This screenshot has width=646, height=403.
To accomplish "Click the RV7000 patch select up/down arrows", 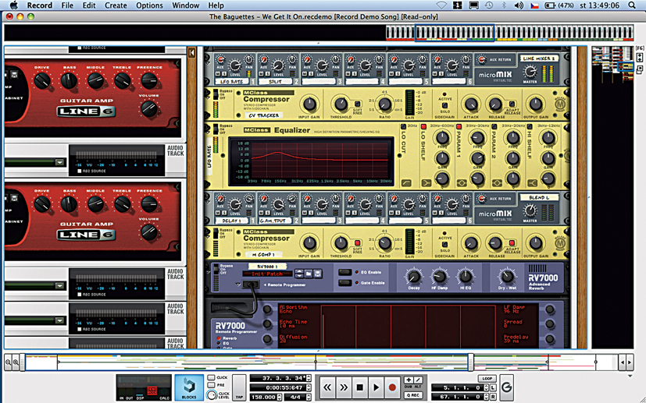I will (x=299, y=274).
